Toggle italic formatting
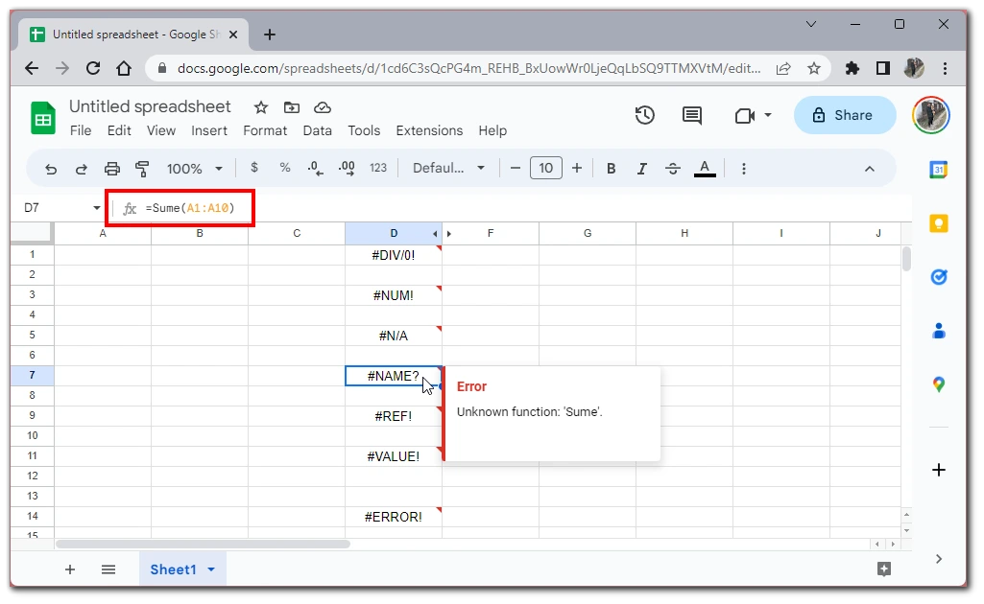Image resolution: width=984 pixels, height=604 pixels. [x=641, y=169]
